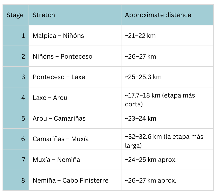Select the "~25–25.3 km" distance cell
Image resolution: width=216 pixels, height=194 pixels.
[143, 77]
